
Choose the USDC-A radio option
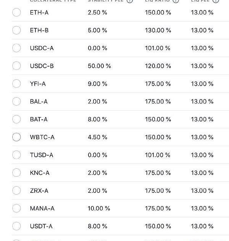pos(16,48)
